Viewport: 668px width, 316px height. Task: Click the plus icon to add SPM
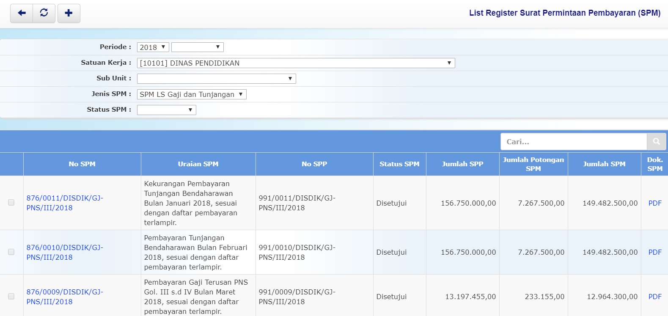pyautogui.click(x=69, y=13)
